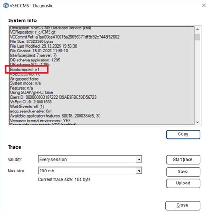Click the 'Current trace size: 104 byte' text

pyautogui.click(x=64, y=180)
